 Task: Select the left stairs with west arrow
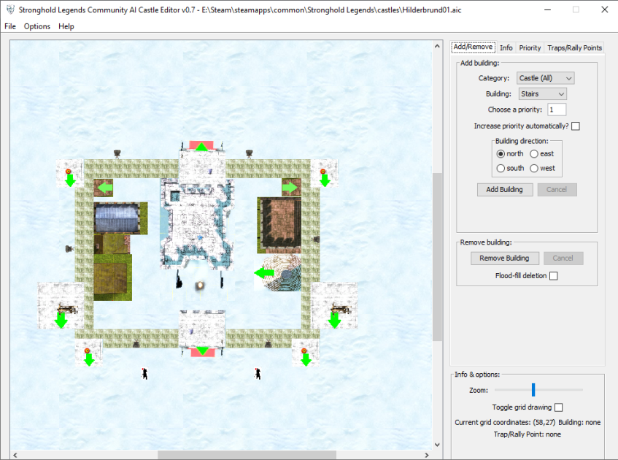104,188
